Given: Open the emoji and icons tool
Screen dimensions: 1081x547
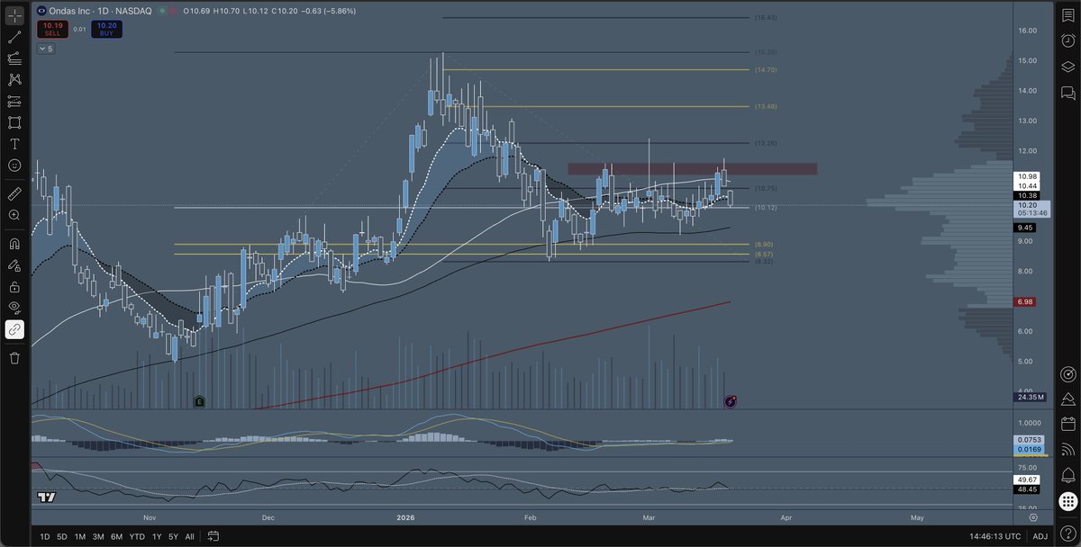Looking at the screenshot, I should [14, 166].
